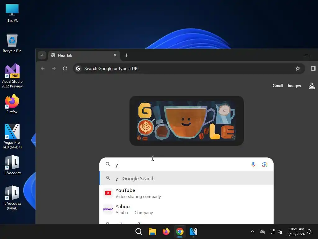This screenshot has width=318, height=239.
Task: Start voice search with microphone
Action: pyautogui.click(x=253, y=164)
